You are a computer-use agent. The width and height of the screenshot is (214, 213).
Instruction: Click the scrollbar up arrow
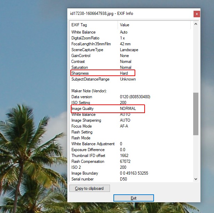coord(196,25)
